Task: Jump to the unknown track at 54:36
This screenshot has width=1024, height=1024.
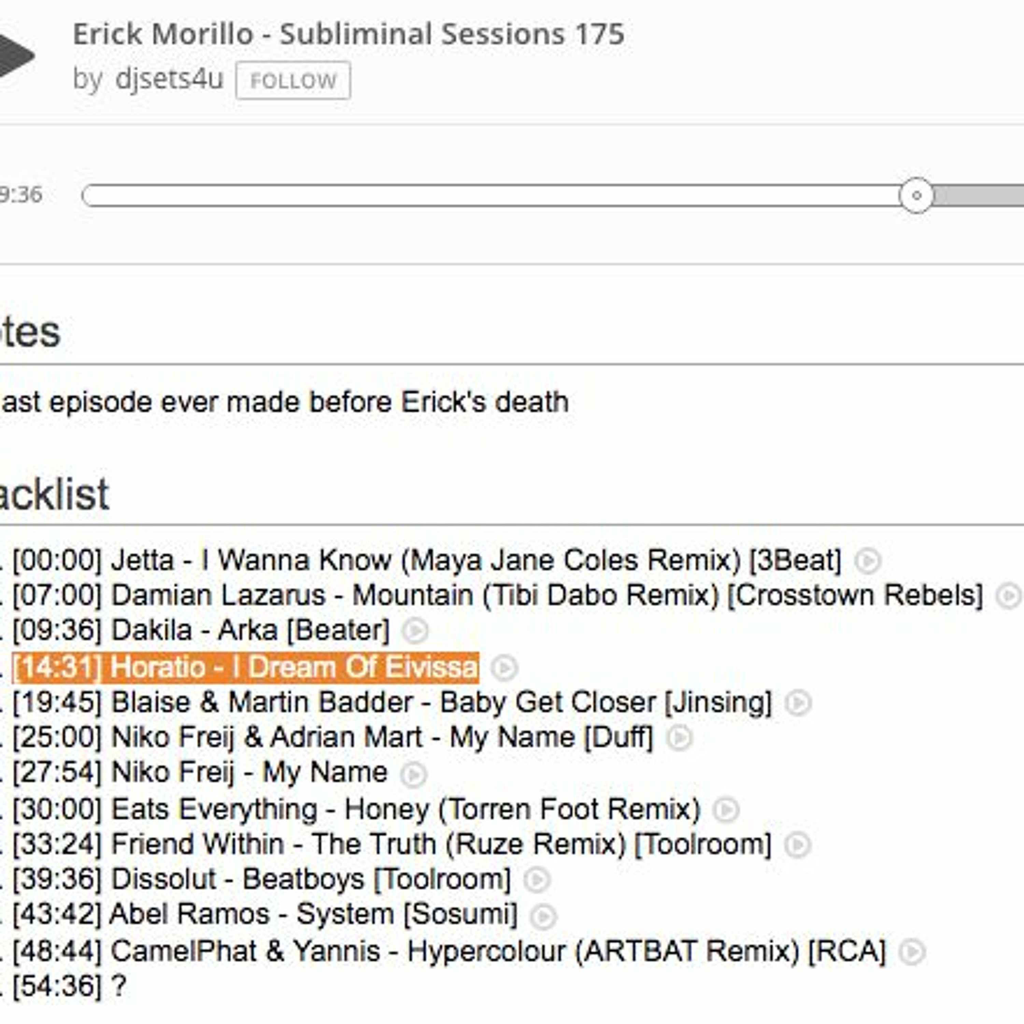Action: (x=69, y=986)
